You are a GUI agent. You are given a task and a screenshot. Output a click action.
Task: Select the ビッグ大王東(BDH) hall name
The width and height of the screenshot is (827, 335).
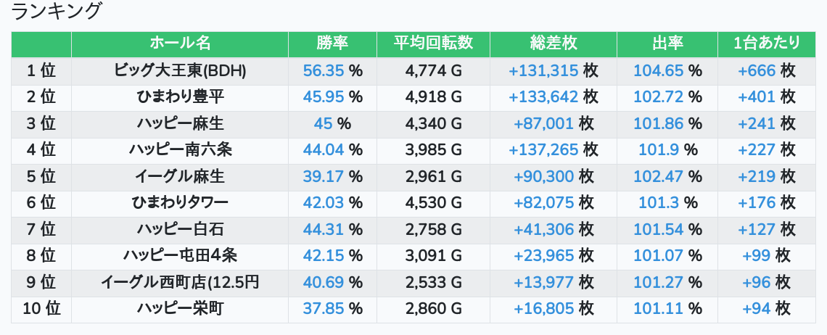pyautogui.click(x=180, y=70)
